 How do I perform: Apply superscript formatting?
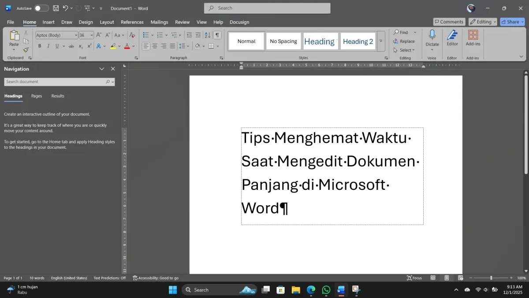(89, 46)
